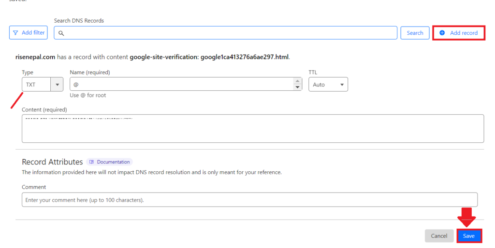Screen dimensions: 495x248
Task: Click the google-site-verification content text
Action: click(209, 57)
